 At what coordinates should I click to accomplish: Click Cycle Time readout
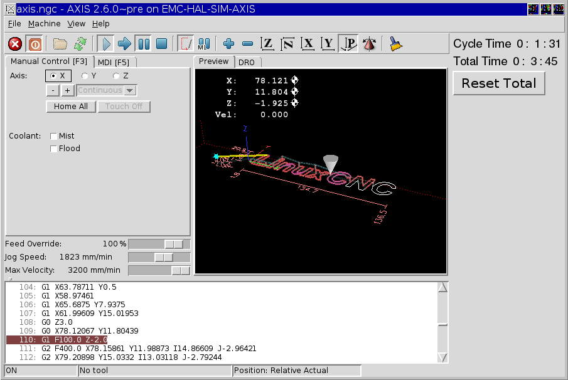click(x=506, y=44)
